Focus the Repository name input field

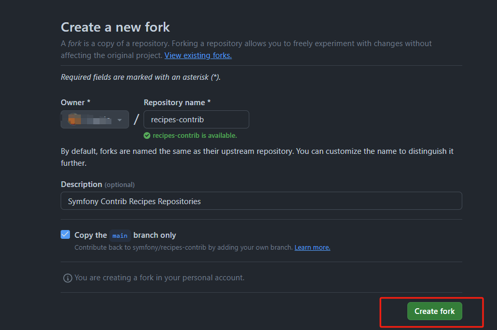coord(196,120)
